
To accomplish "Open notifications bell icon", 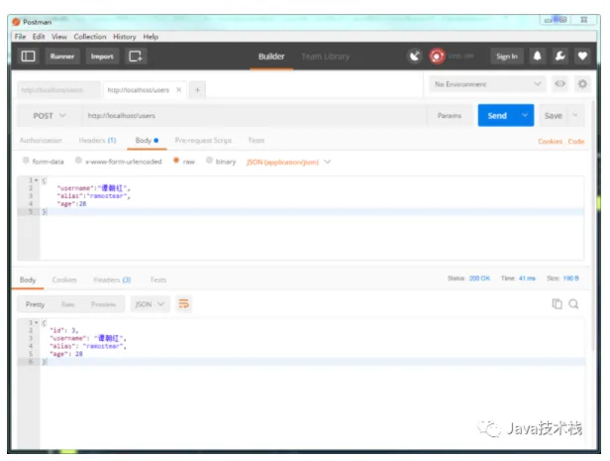I will 538,57.
